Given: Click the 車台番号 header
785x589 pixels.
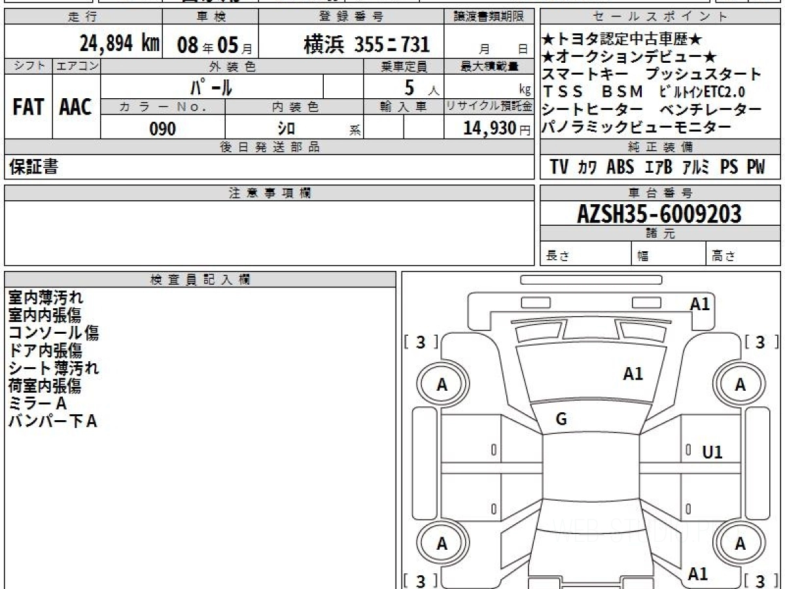Looking at the screenshot, I should coord(660,193).
